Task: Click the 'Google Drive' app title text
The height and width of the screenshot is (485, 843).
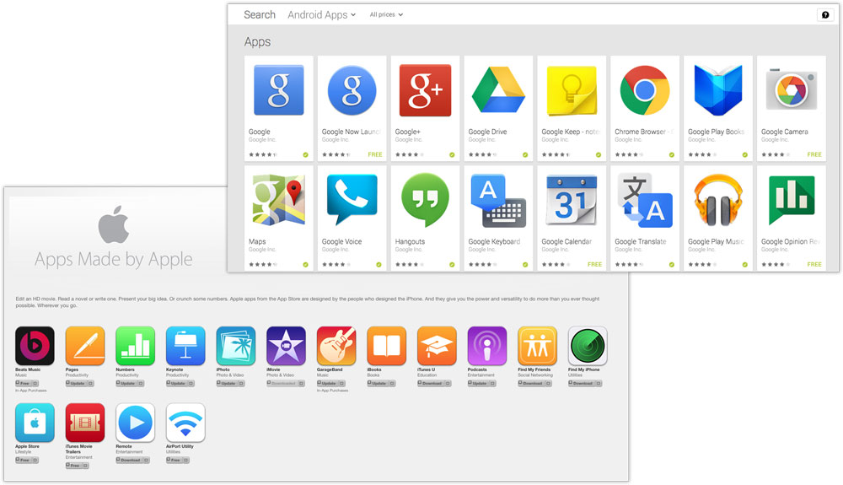Action: click(487, 132)
